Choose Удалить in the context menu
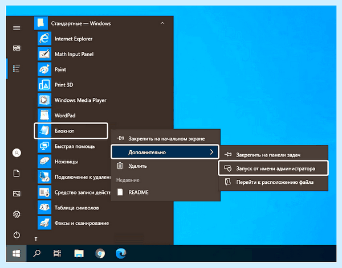Screen dimensions: 342x268 point(165,166)
